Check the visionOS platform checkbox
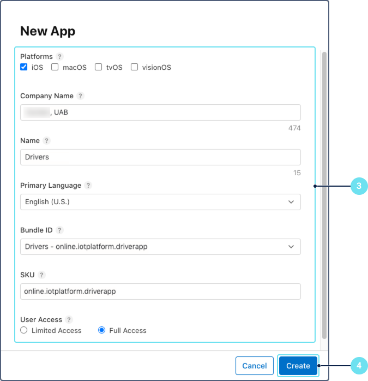This screenshot has width=368, height=381. 134,67
